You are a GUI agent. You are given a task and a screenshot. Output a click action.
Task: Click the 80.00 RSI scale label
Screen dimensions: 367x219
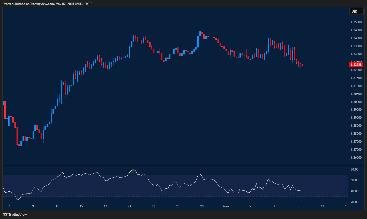(x=354, y=169)
